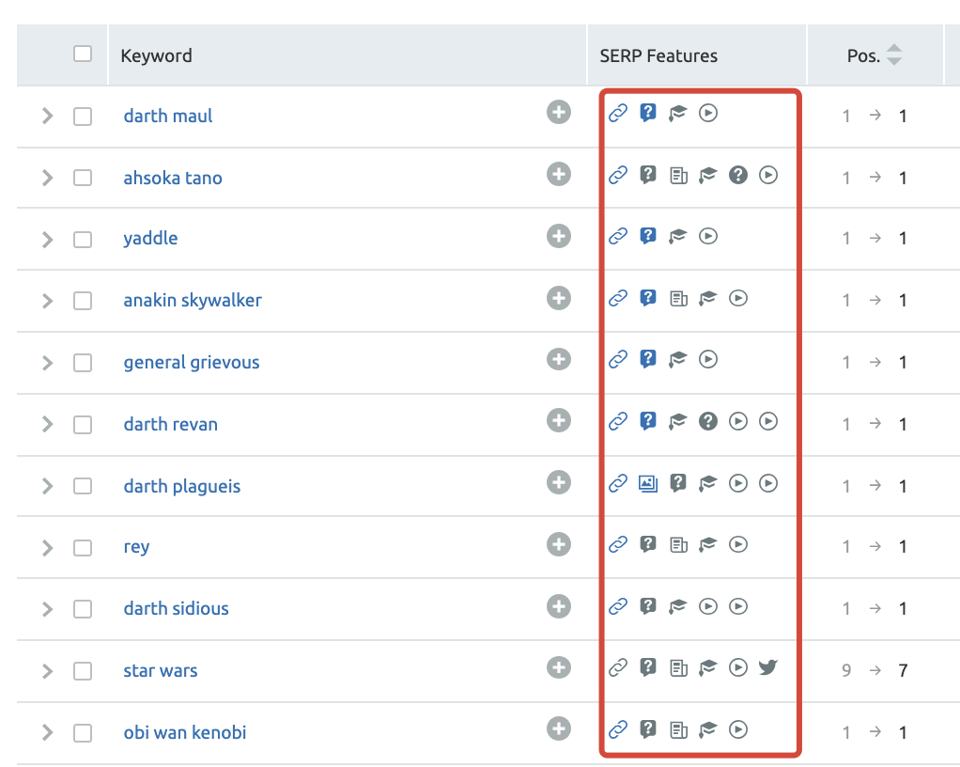Open the darth sidious keyword link

pos(177,608)
